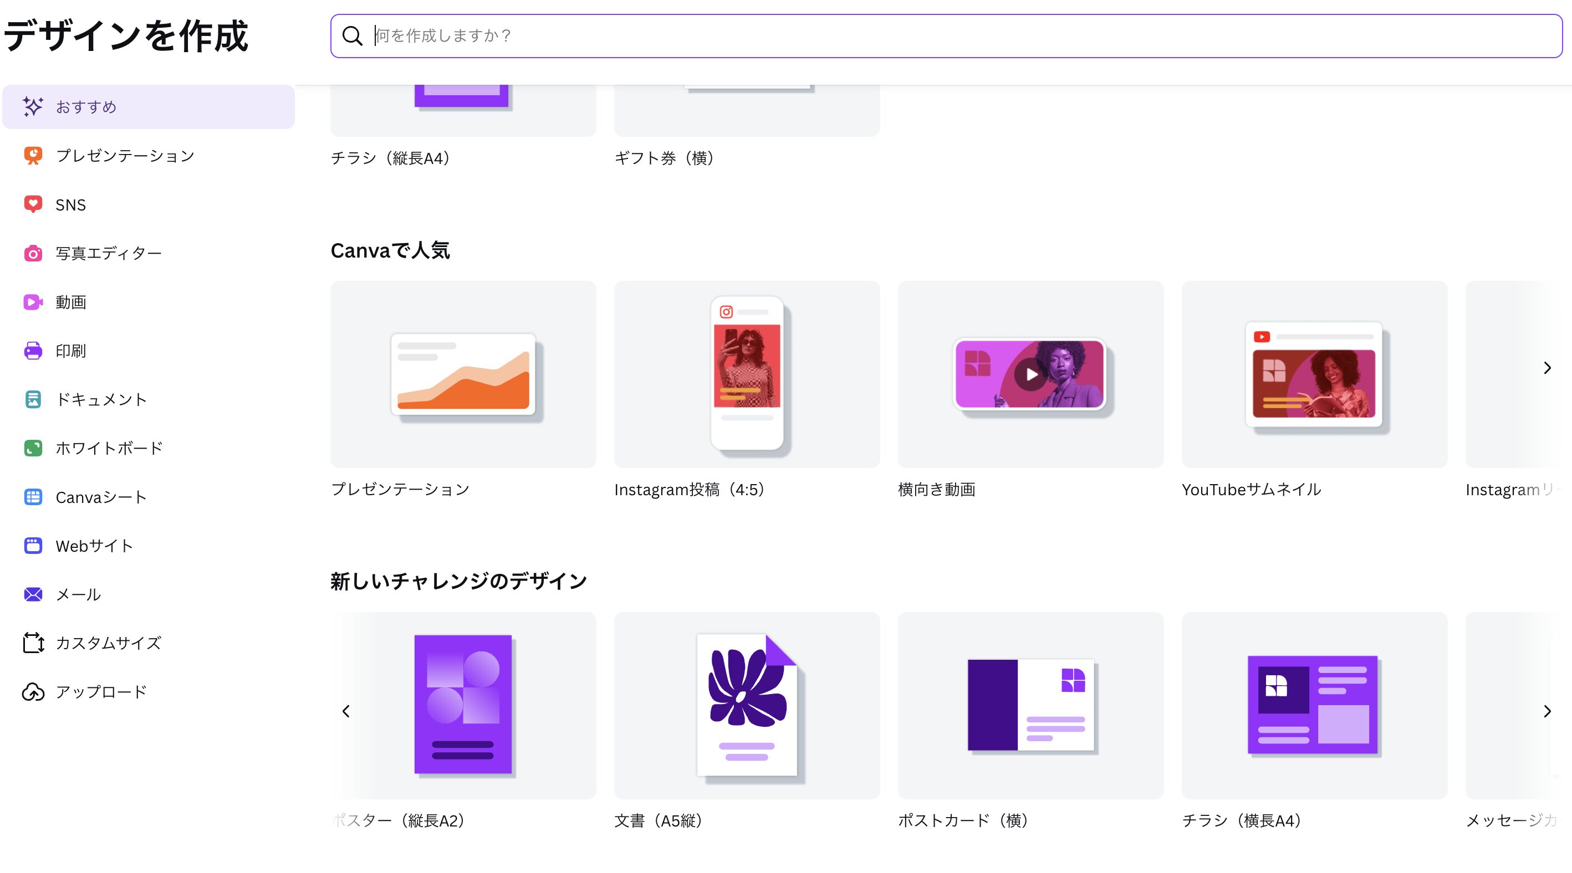Select the おすすめ sparkle icon
This screenshot has height=873, width=1572.
[x=33, y=107]
